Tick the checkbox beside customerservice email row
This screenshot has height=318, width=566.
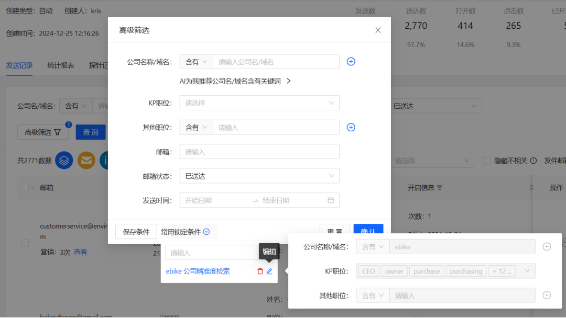click(x=25, y=243)
